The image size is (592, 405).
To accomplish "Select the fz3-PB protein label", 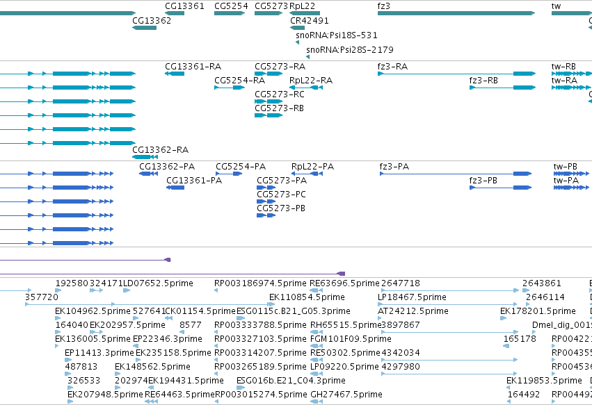I will point(483,180).
